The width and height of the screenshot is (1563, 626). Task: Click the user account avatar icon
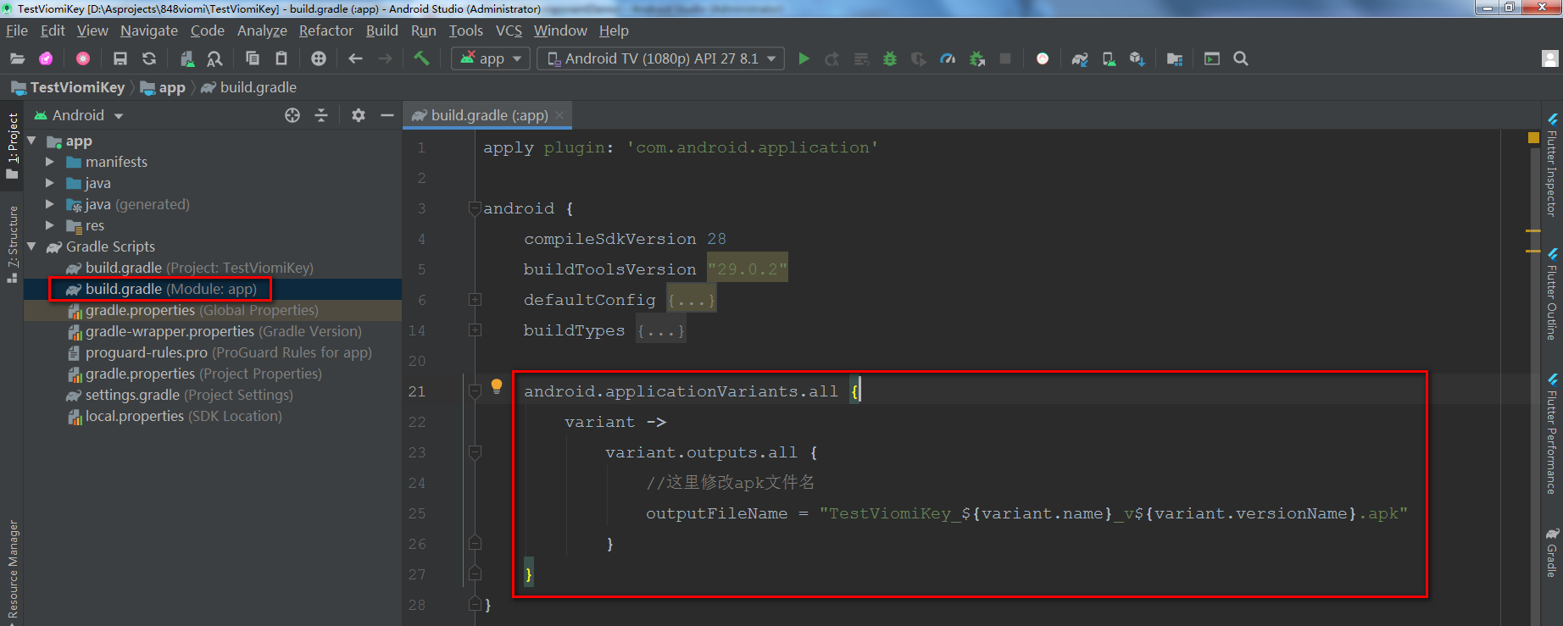pos(1550,58)
